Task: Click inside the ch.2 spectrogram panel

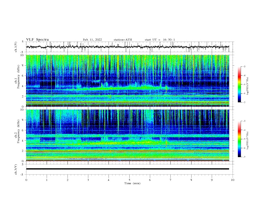Action: 127,135
